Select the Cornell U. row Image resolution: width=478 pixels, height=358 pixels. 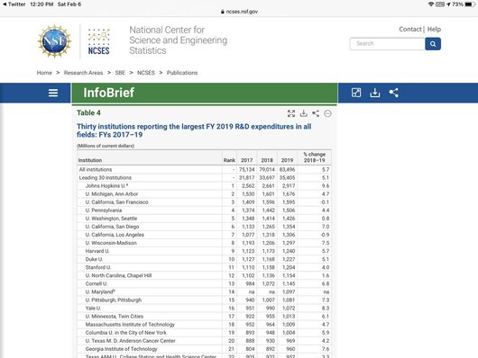[x=204, y=283]
